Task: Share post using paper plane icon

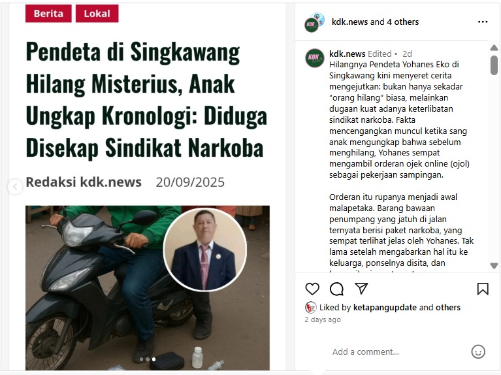Action: click(361, 288)
